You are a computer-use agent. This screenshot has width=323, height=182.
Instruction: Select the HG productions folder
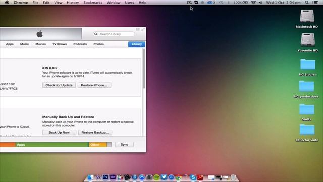point(306,86)
